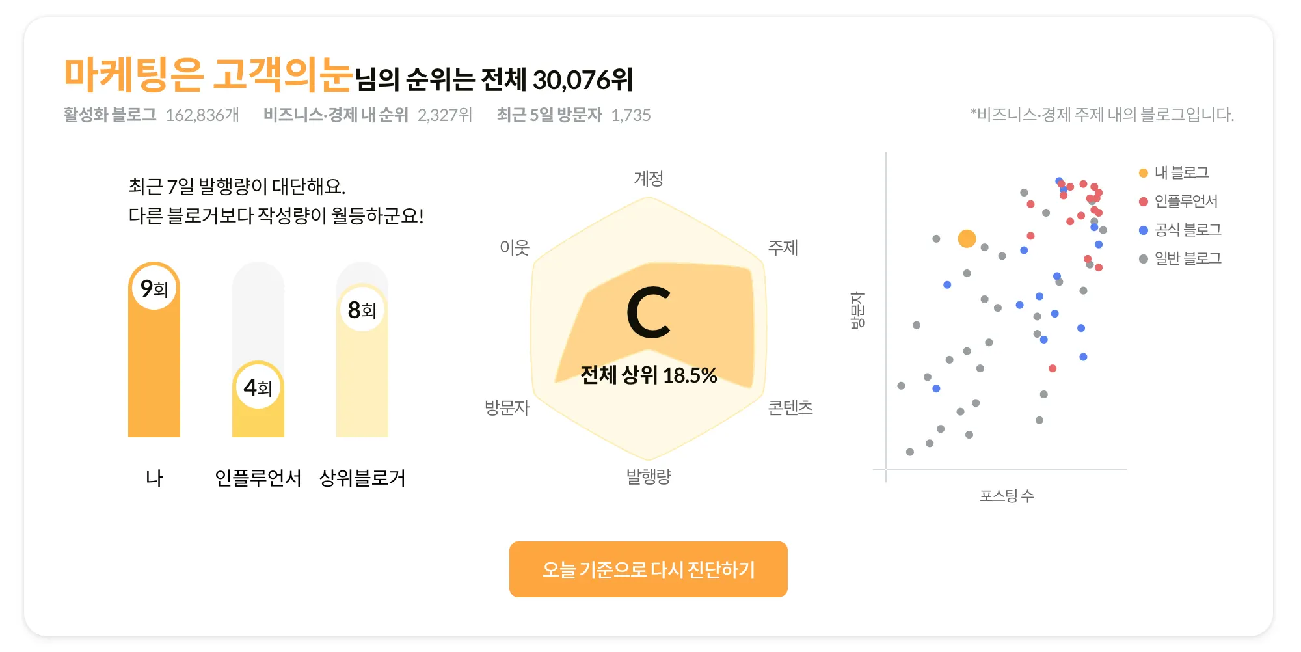Viewport: 1301px width, 652px height.
Task: Click the large orange scatter plot dot
Action: pos(967,239)
